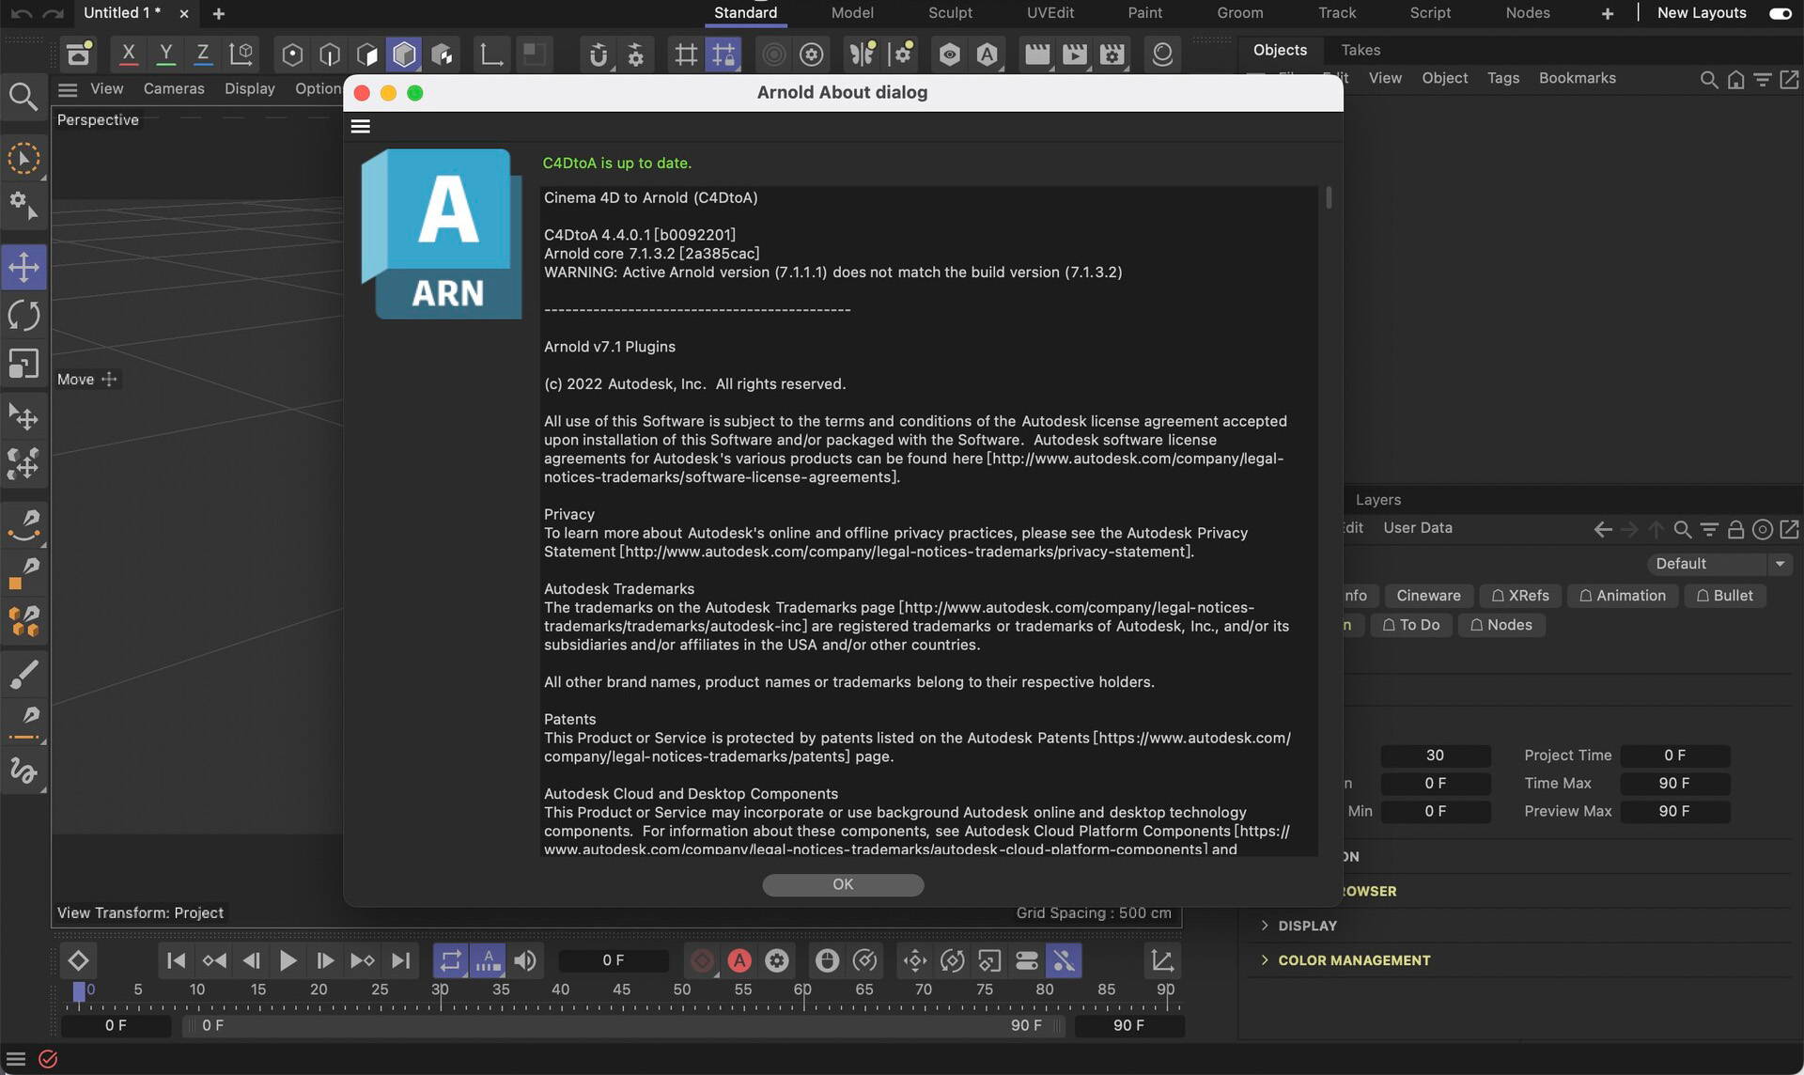This screenshot has width=1804, height=1075.
Task: Click the Time Max input field
Action: coord(1675,784)
